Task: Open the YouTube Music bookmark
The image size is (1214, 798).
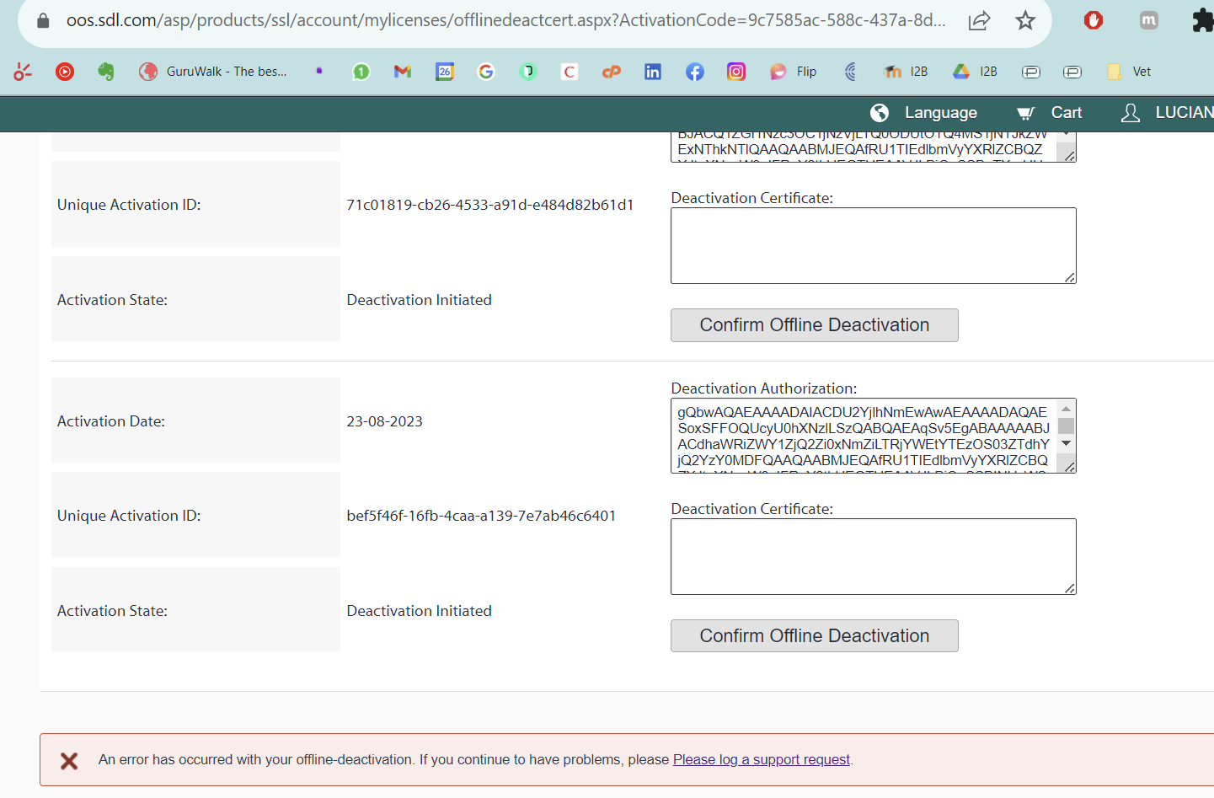Action: click(x=65, y=72)
